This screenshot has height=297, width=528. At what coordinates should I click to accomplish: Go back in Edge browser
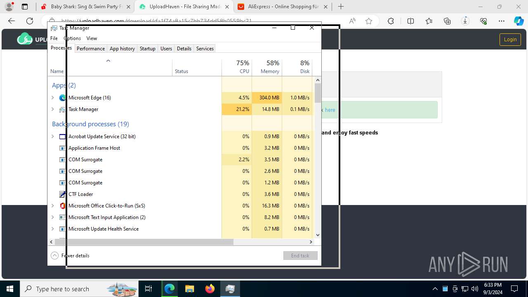coord(12,21)
